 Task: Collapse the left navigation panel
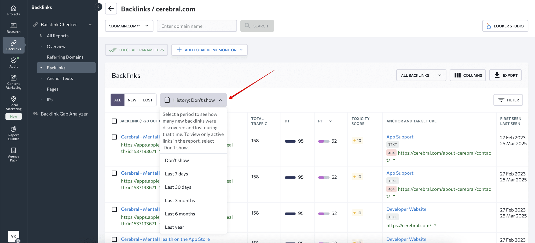[98, 7]
